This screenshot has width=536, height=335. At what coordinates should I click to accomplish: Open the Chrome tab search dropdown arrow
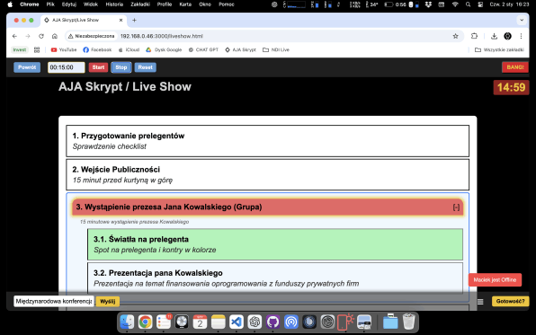[522, 20]
